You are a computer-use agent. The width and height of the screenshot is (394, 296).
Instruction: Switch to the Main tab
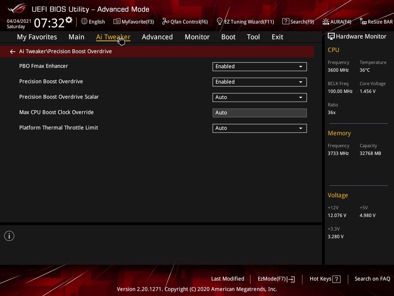point(77,37)
